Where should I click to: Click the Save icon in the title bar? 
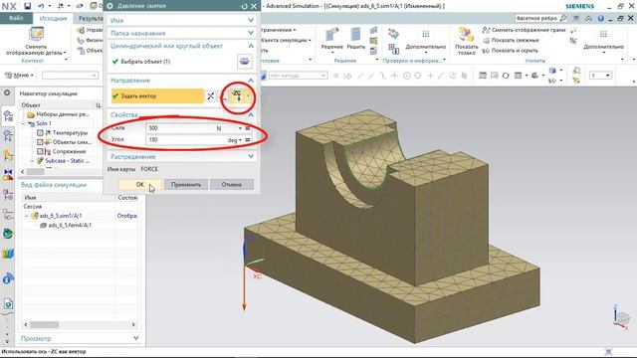pyautogui.click(x=27, y=6)
